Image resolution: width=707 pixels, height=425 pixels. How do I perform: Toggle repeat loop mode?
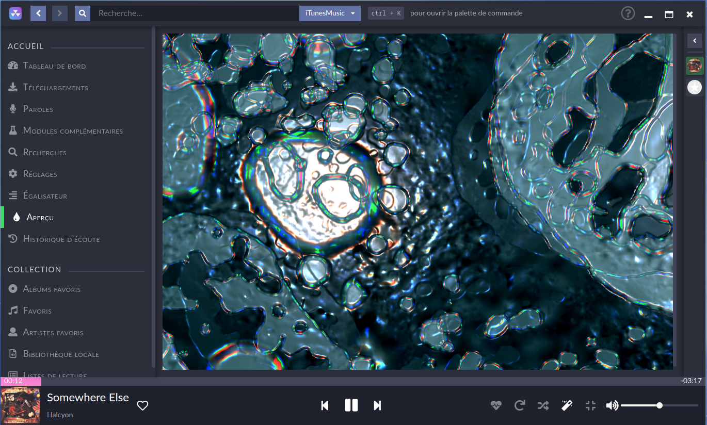pos(520,405)
